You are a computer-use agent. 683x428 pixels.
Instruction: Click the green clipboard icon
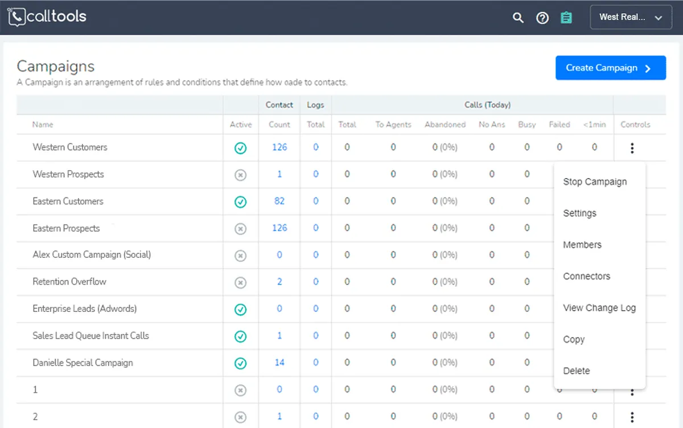(566, 18)
